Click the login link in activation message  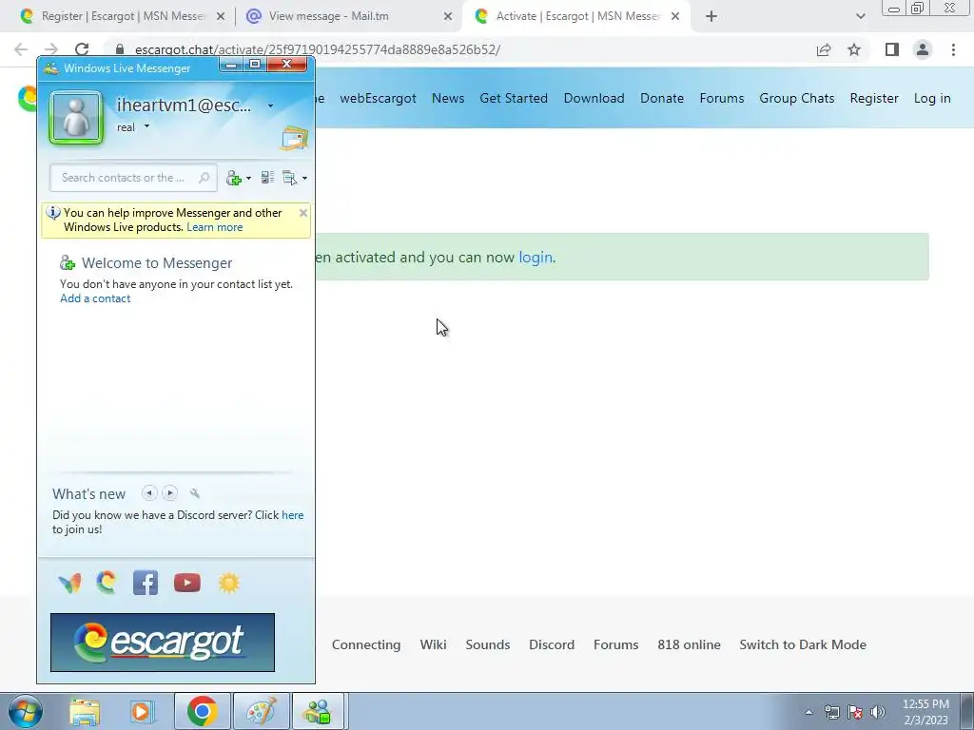[x=536, y=257]
